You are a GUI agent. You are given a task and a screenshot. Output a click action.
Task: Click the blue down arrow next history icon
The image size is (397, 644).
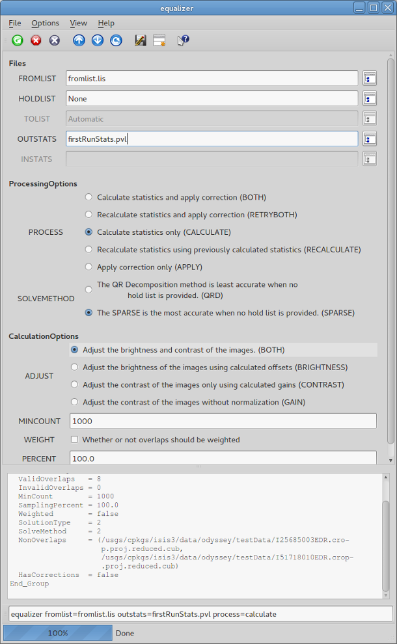click(x=98, y=40)
